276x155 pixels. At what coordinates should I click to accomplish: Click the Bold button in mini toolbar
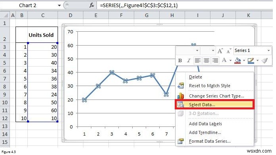(180, 60)
